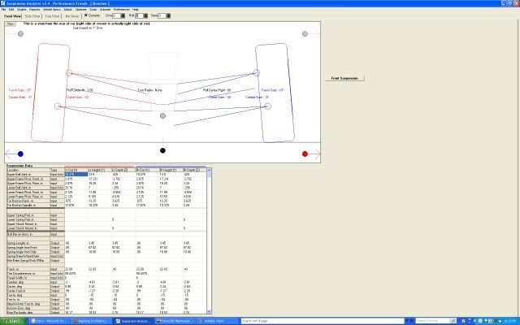Select the black center point on ground line
The width and height of the screenshot is (520, 325).
[x=162, y=150]
